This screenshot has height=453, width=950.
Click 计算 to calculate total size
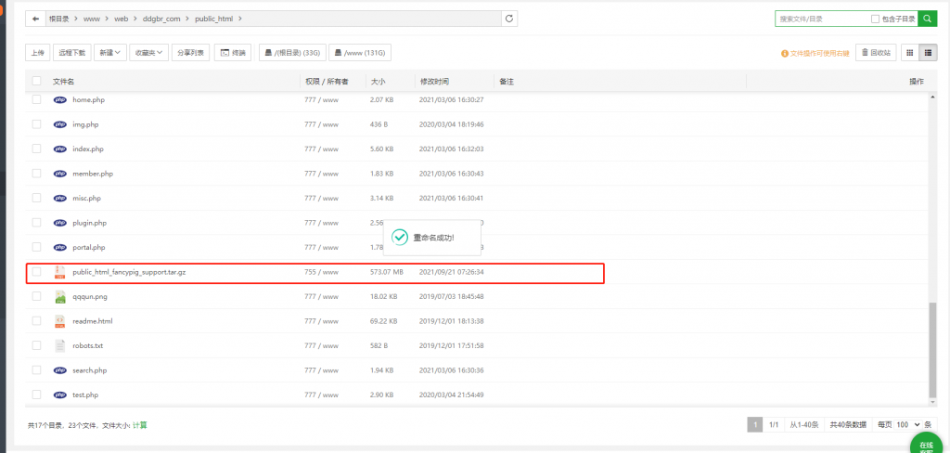[x=140, y=426]
